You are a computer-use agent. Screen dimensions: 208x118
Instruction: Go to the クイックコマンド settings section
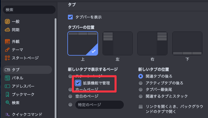[x=27, y=114]
